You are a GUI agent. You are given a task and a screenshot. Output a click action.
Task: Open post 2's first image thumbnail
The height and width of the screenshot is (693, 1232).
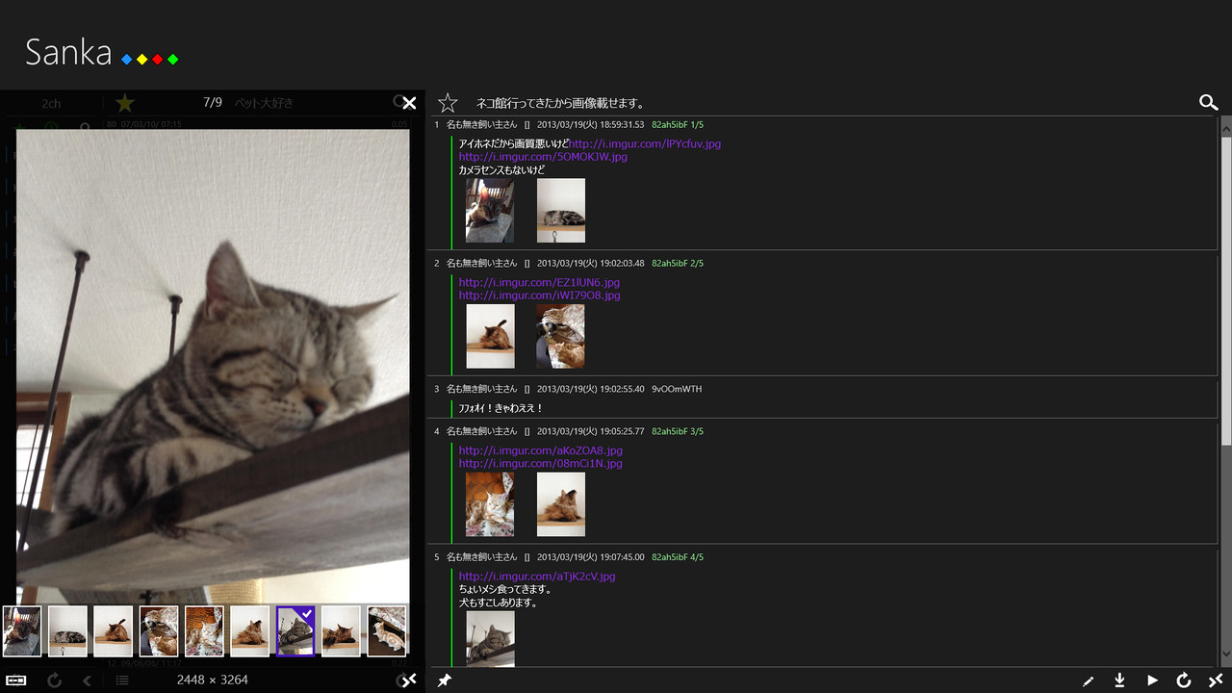pos(490,336)
